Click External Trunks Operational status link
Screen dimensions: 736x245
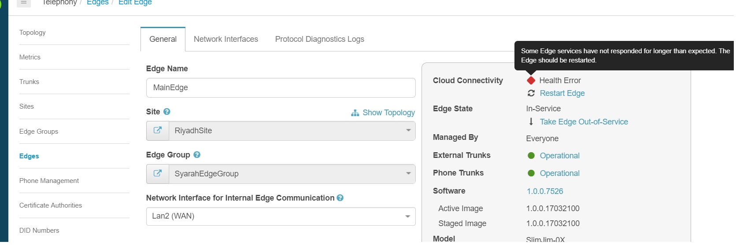[559, 156]
